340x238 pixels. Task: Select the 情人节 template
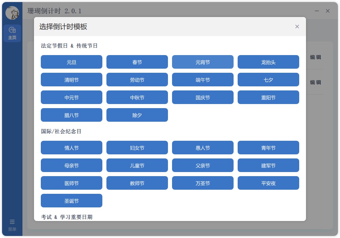tap(71, 148)
